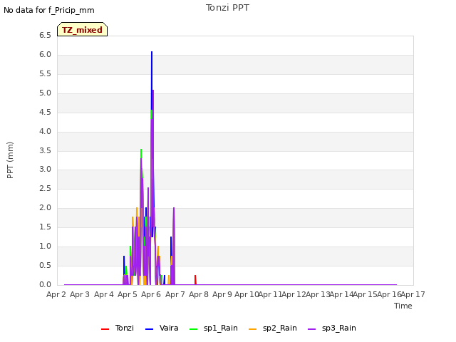The width and height of the screenshot is (456, 342).
Task: Click the 6.5 y-axis tick label
Action: [x=45, y=36]
